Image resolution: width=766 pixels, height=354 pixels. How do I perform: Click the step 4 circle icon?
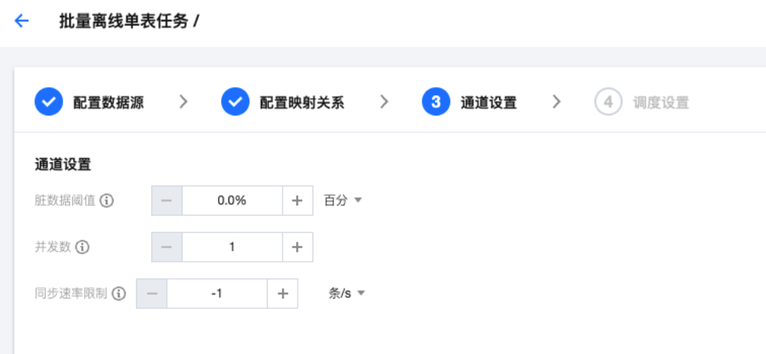607,102
